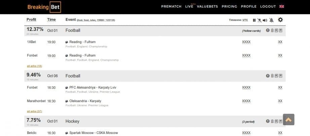Screen dimensions: 310x136
Task: Click the icon before Spartak Moscow - CSKA Moscow
Action: coord(67,133)
